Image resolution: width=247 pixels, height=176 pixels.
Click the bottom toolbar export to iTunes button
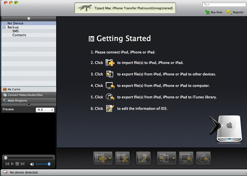tap(203, 158)
